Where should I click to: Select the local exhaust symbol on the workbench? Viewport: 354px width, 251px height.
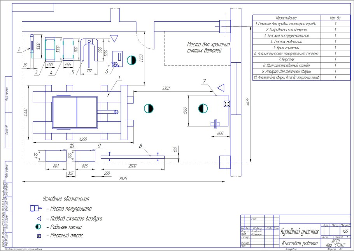226,104
